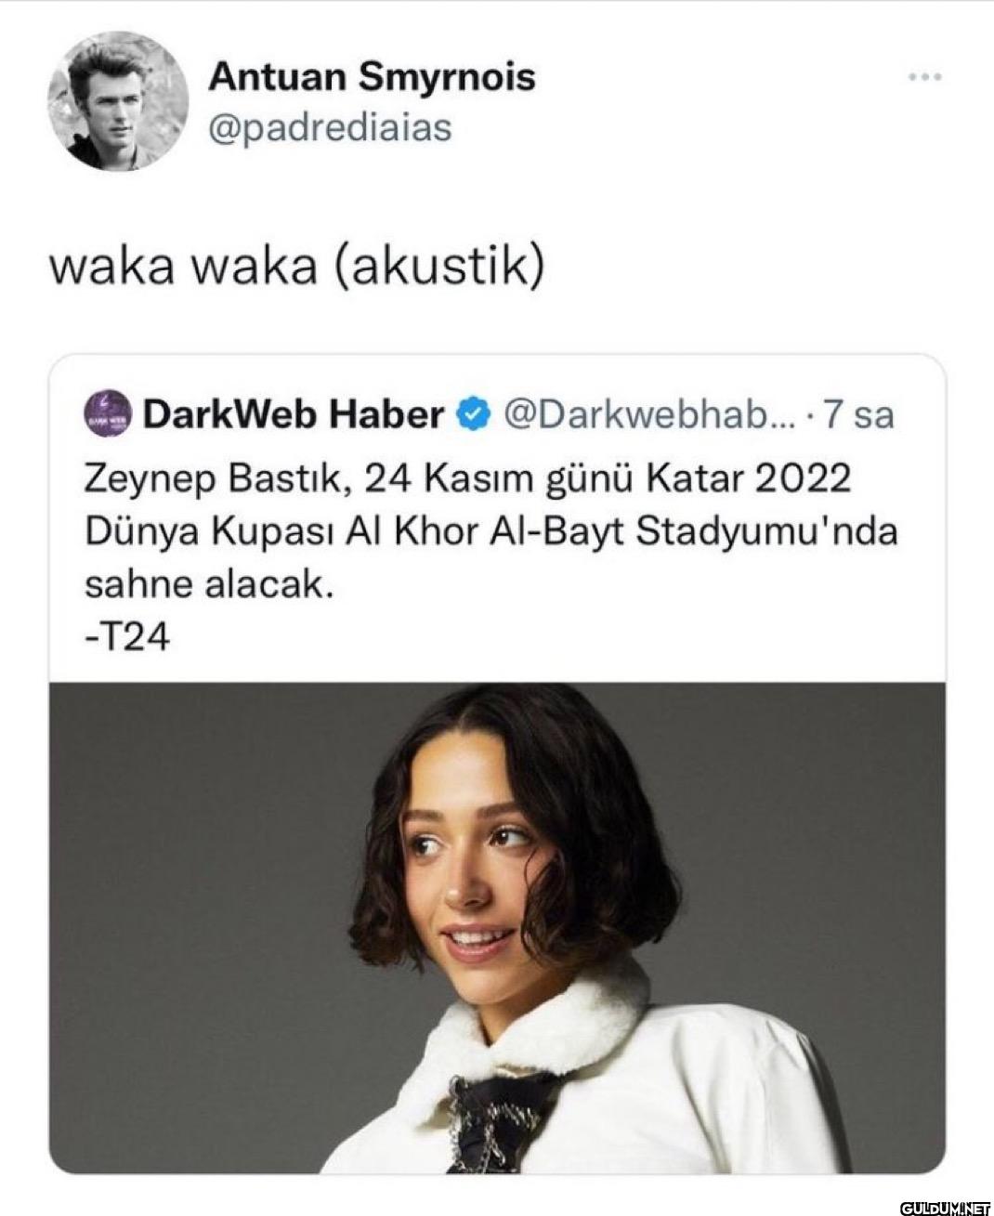Tap the sahne alacak. text line
This screenshot has height=1216, width=994.
(208, 585)
